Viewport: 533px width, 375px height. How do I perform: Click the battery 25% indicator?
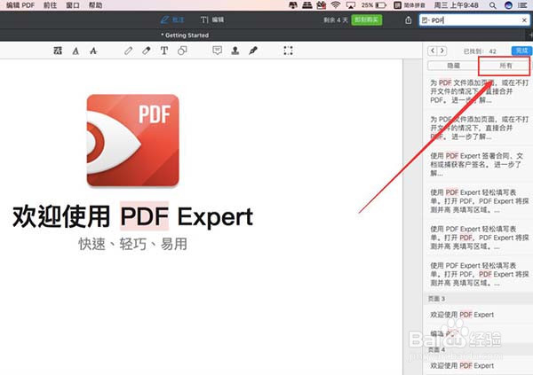coord(374,5)
